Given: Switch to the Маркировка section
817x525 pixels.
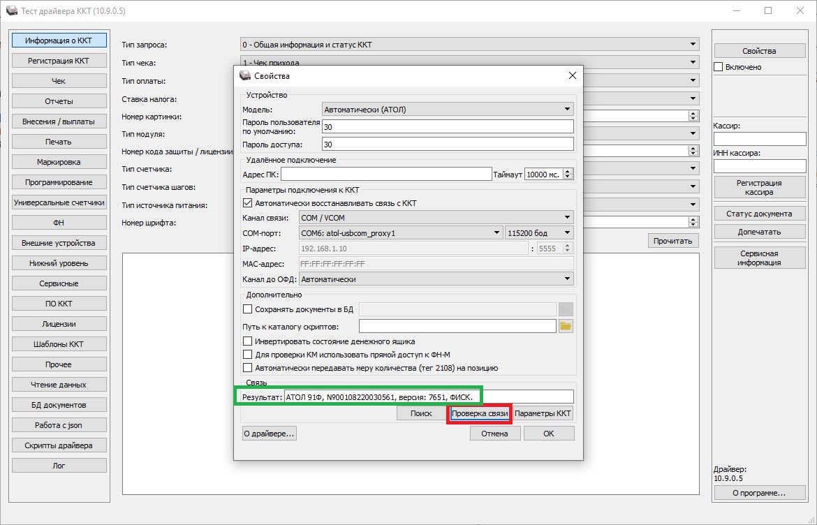Looking at the screenshot, I should pos(59,162).
